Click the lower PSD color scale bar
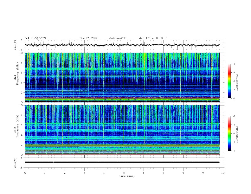This screenshot has width=251, height=194. coord(229,133)
